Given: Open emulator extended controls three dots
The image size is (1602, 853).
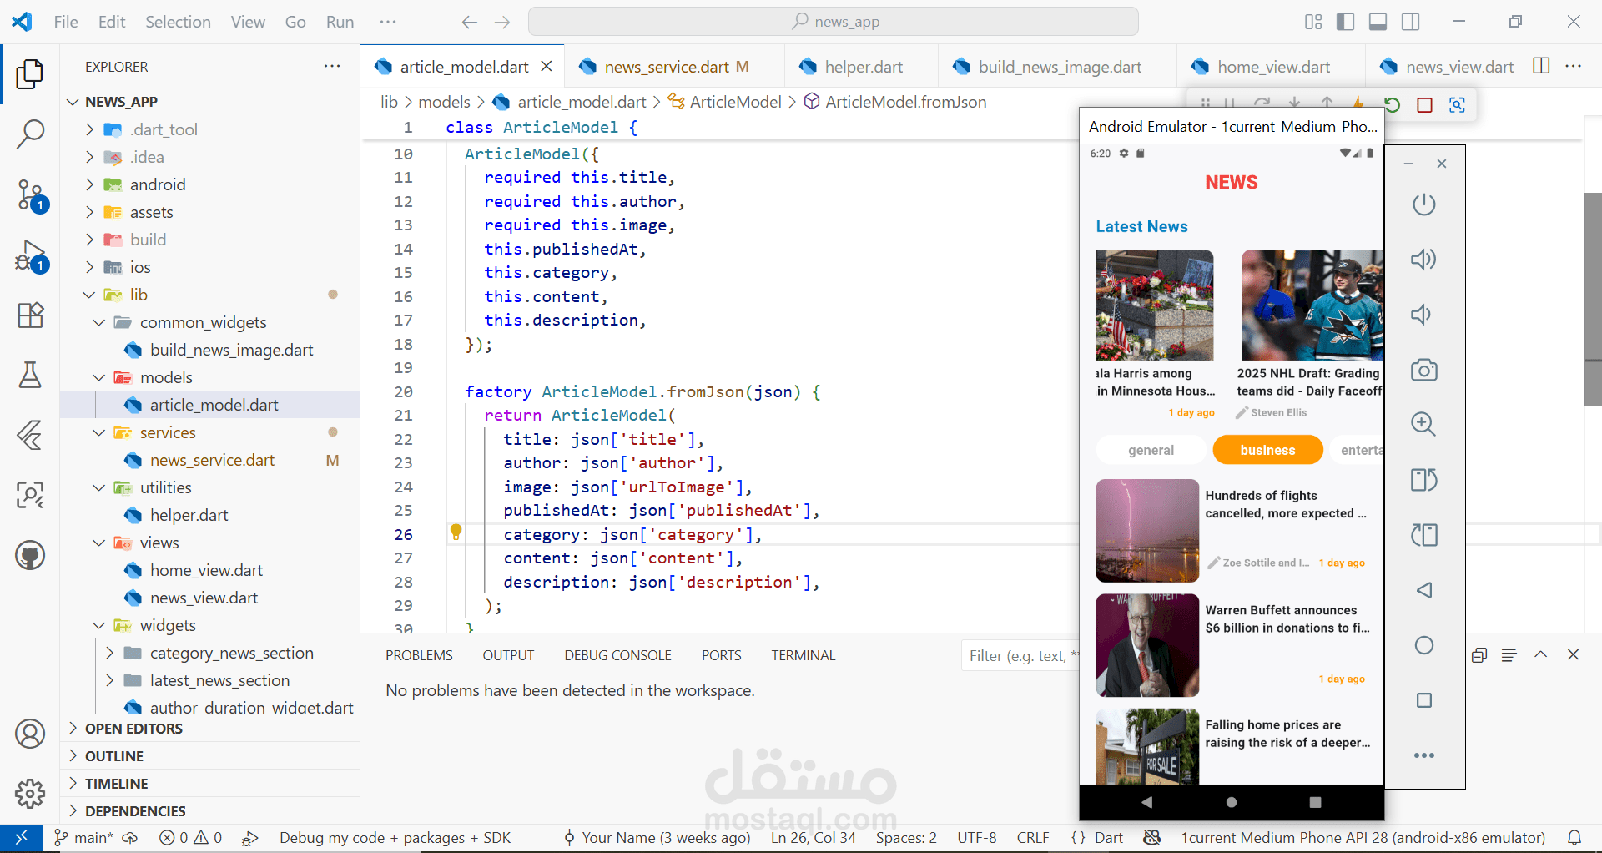Looking at the screenshot, I should [x=1424, y=755].
